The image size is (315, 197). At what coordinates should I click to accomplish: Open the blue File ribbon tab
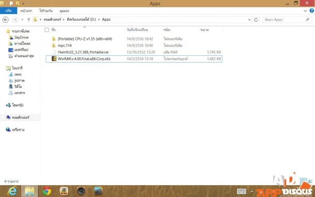click(8, 11)
